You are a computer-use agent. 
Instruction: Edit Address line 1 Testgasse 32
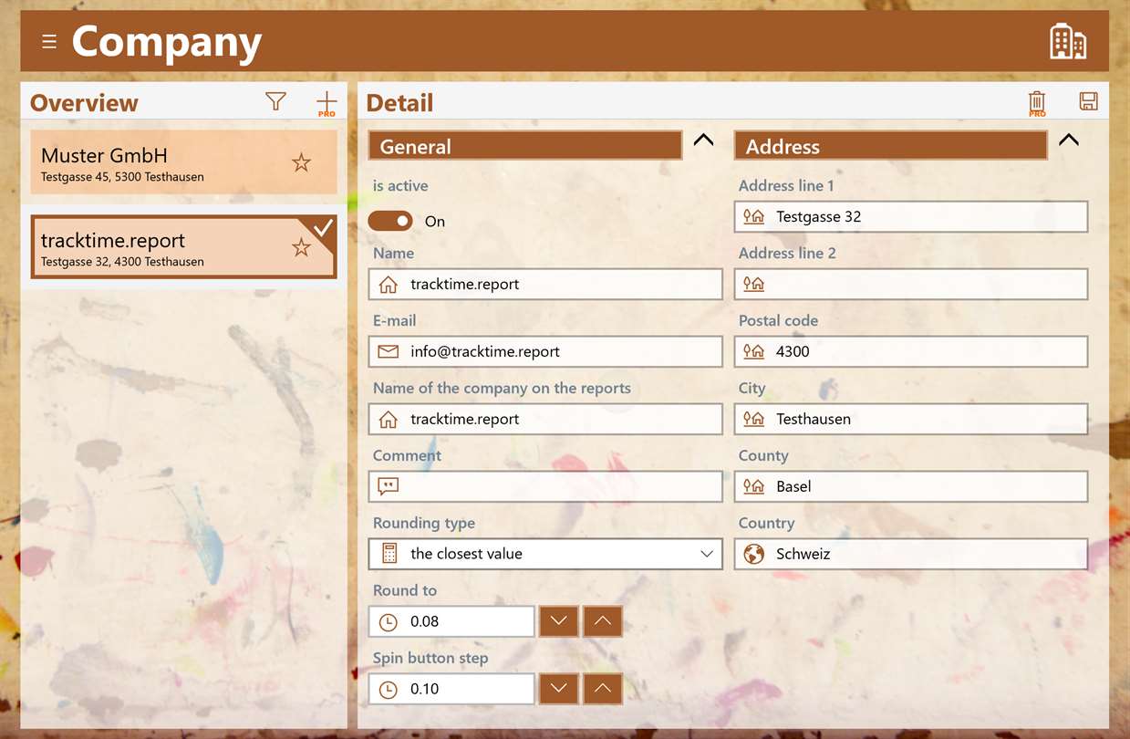pyautogui.click(x=911, y=216)
